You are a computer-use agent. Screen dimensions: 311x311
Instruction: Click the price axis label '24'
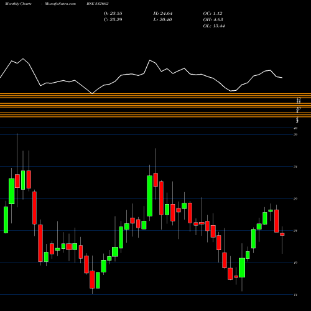pyautogui.click(x=295, y=231)
